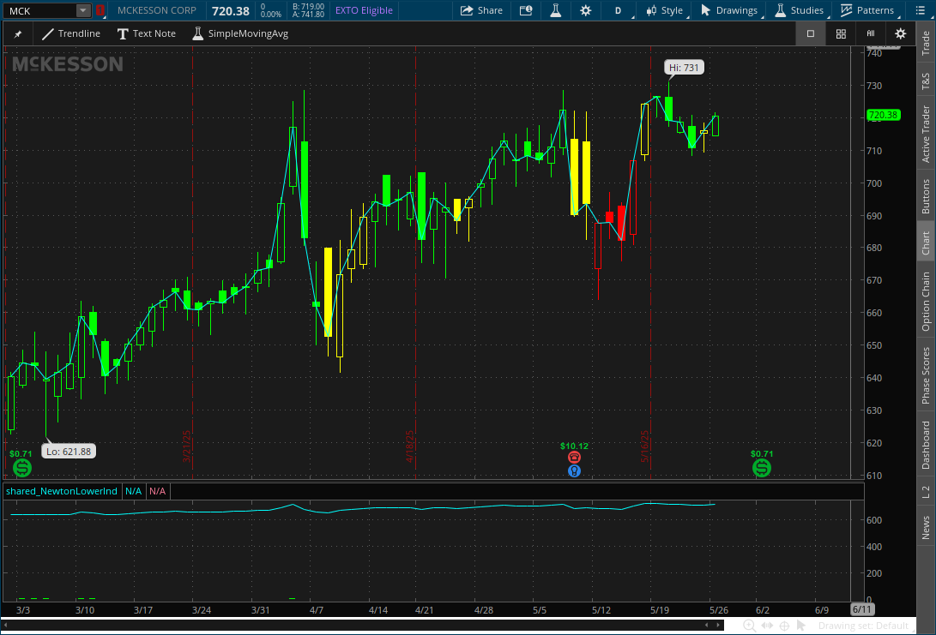Image resolution: width=936 pixels, height=635 pixels.
Task: Click the second green dividend $0.71 icon near 6/2
Action: click(762, 468)
